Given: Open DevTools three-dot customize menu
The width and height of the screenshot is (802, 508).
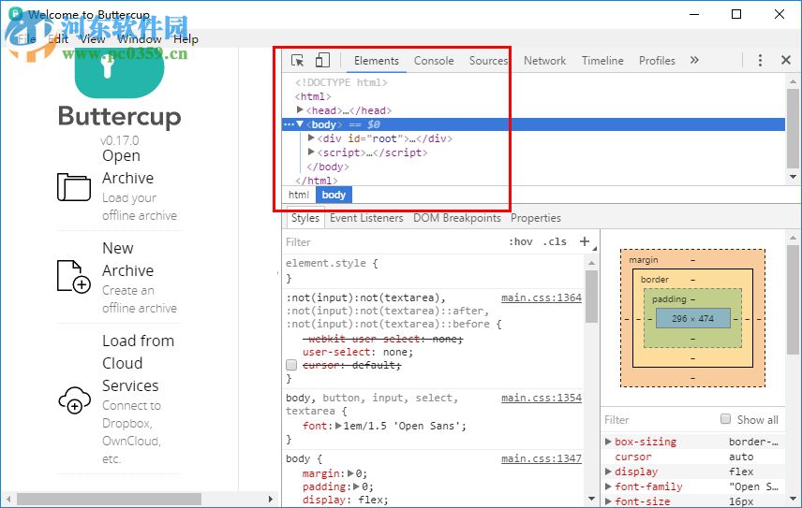Looking at the screenshot, I should click(x=760, y=60).
